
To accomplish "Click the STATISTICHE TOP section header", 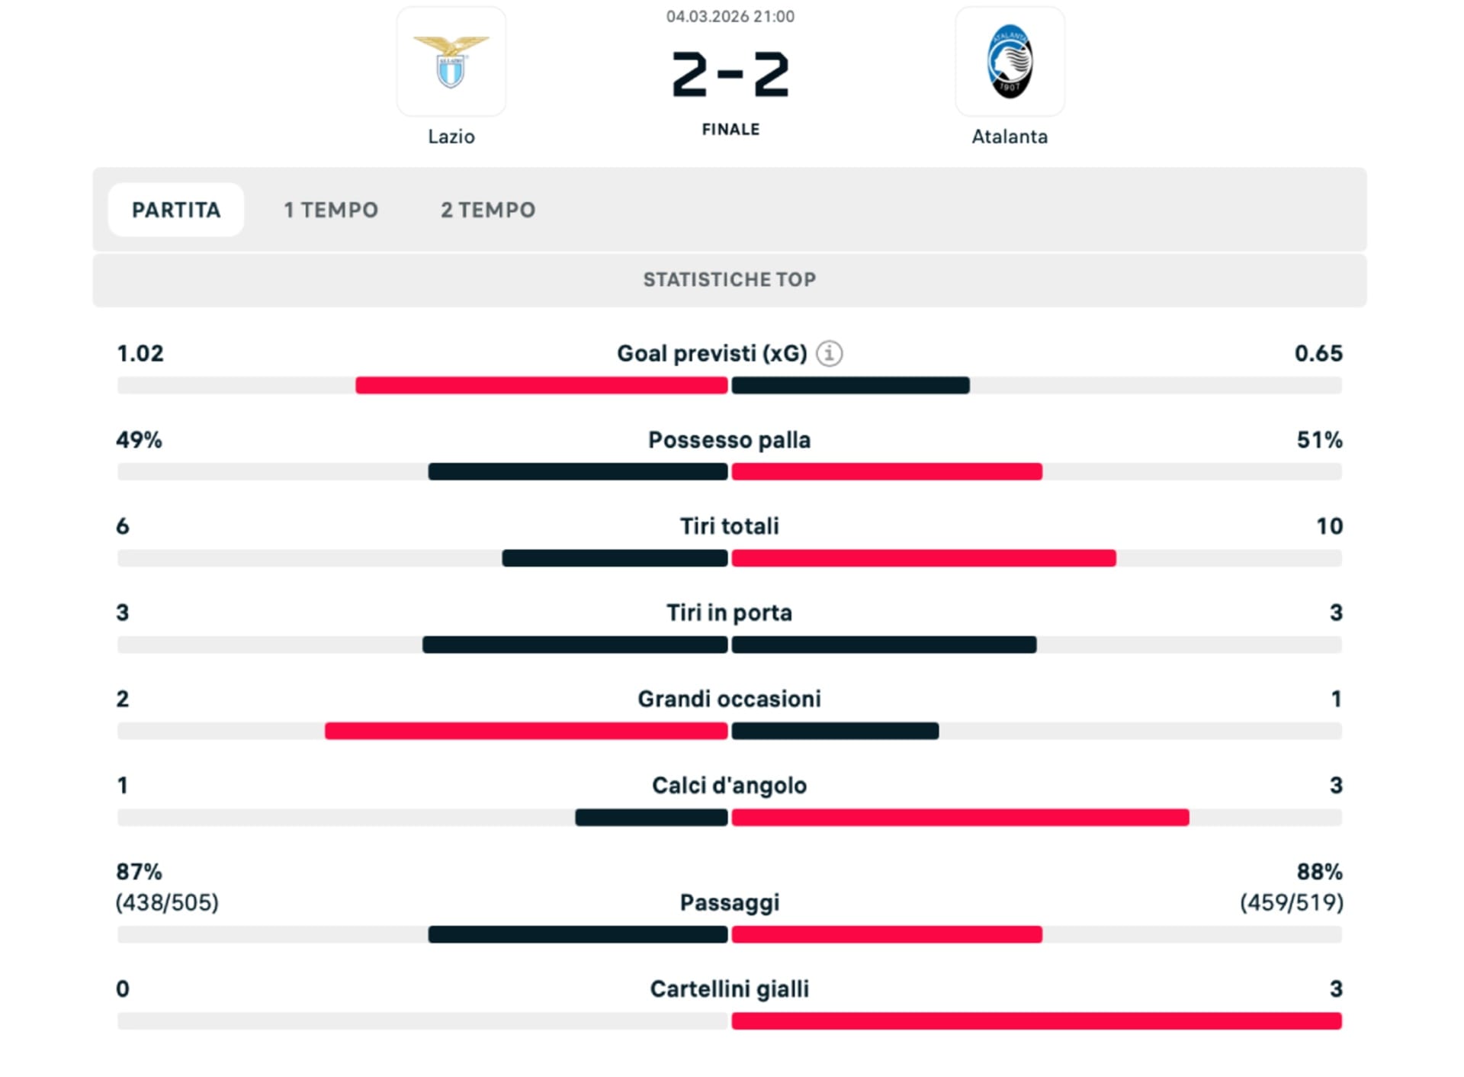I will click(730, 280).
